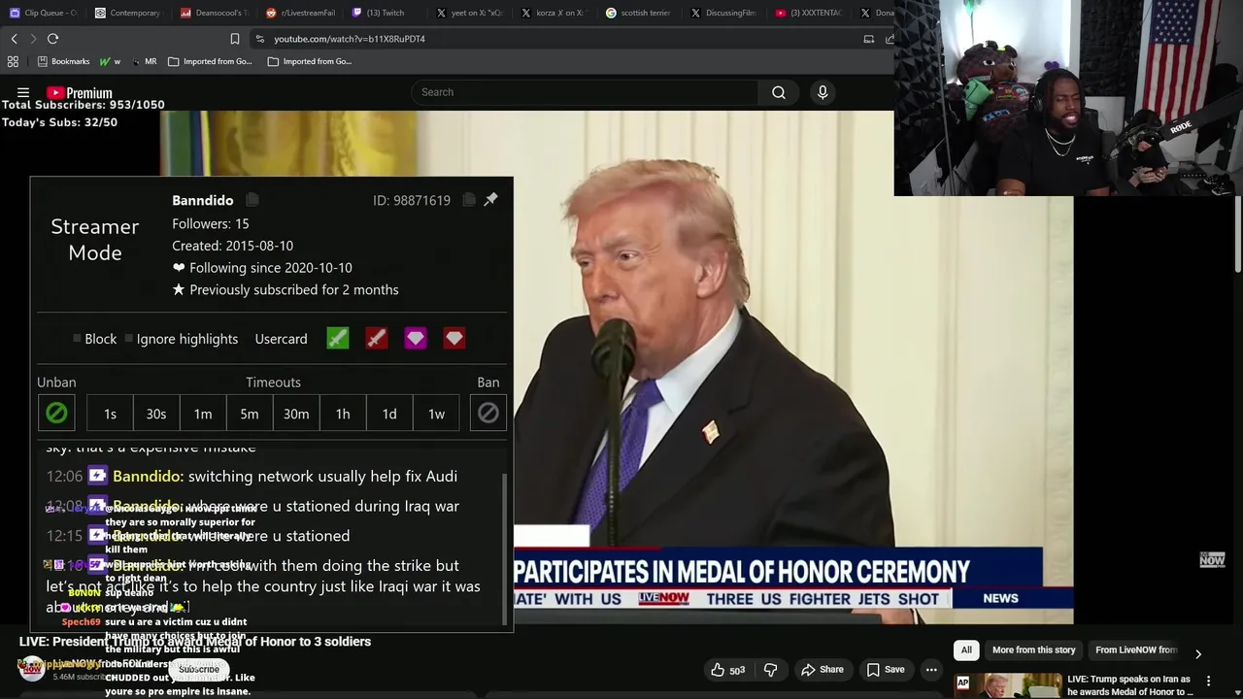The image size is (1243, 699).
Task: Copy Banndido username with copy icon
Action: click(252, 200)
